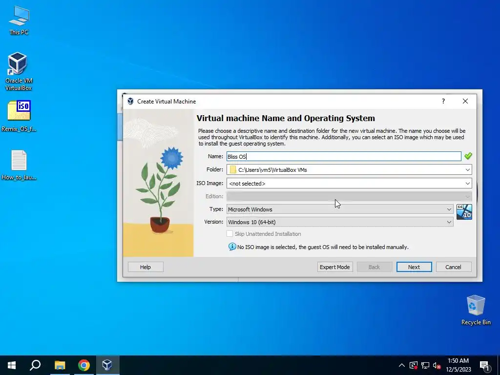Launch Google Chrome from the taskbar
The height and width of the screenshot is (375, 500).
coord(83,365)
